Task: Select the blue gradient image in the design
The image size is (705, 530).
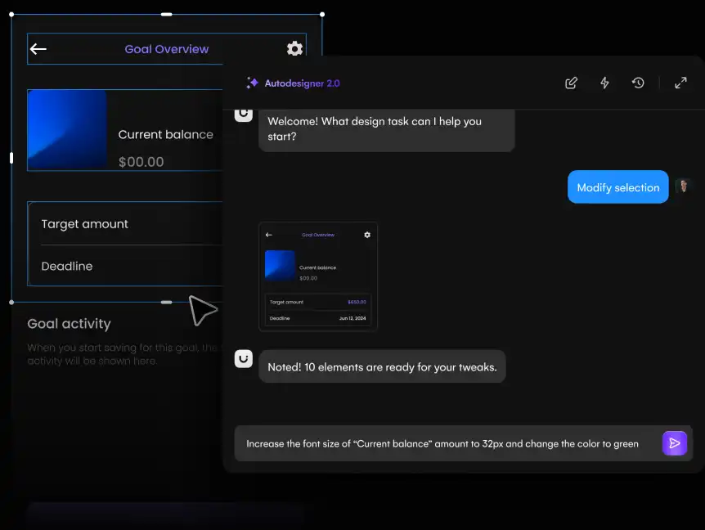Action: coord(67,130)
